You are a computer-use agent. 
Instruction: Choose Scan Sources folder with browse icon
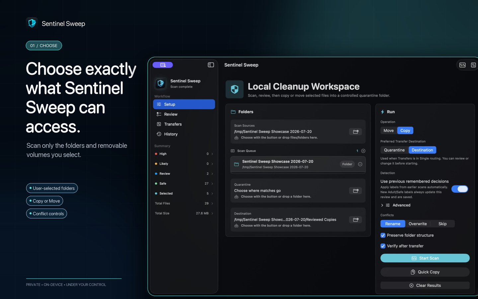[356, 132]
